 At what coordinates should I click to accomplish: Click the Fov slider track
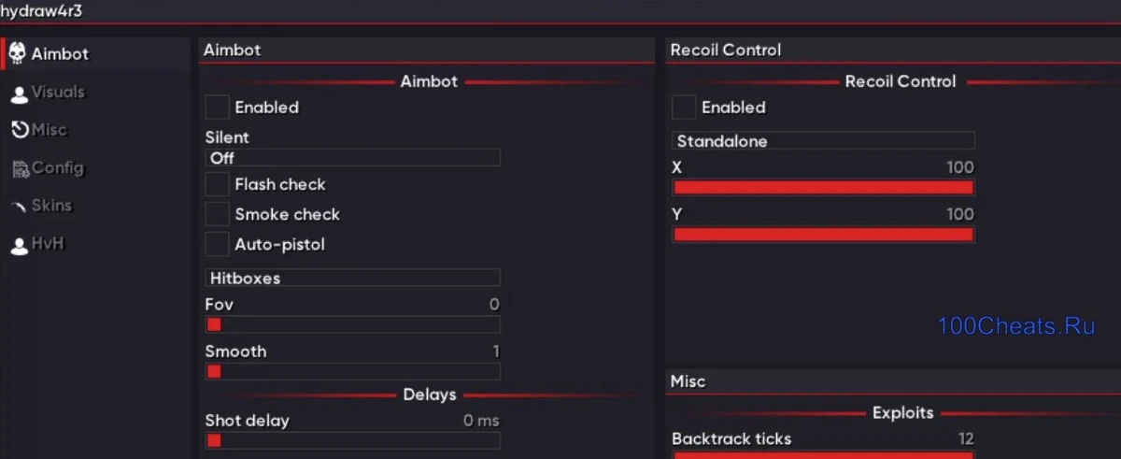352,324
